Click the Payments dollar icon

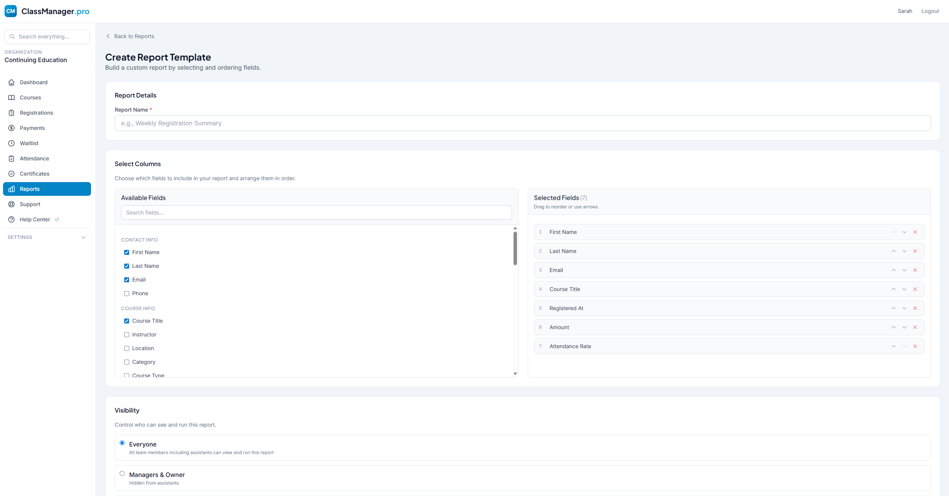point(12,128)
